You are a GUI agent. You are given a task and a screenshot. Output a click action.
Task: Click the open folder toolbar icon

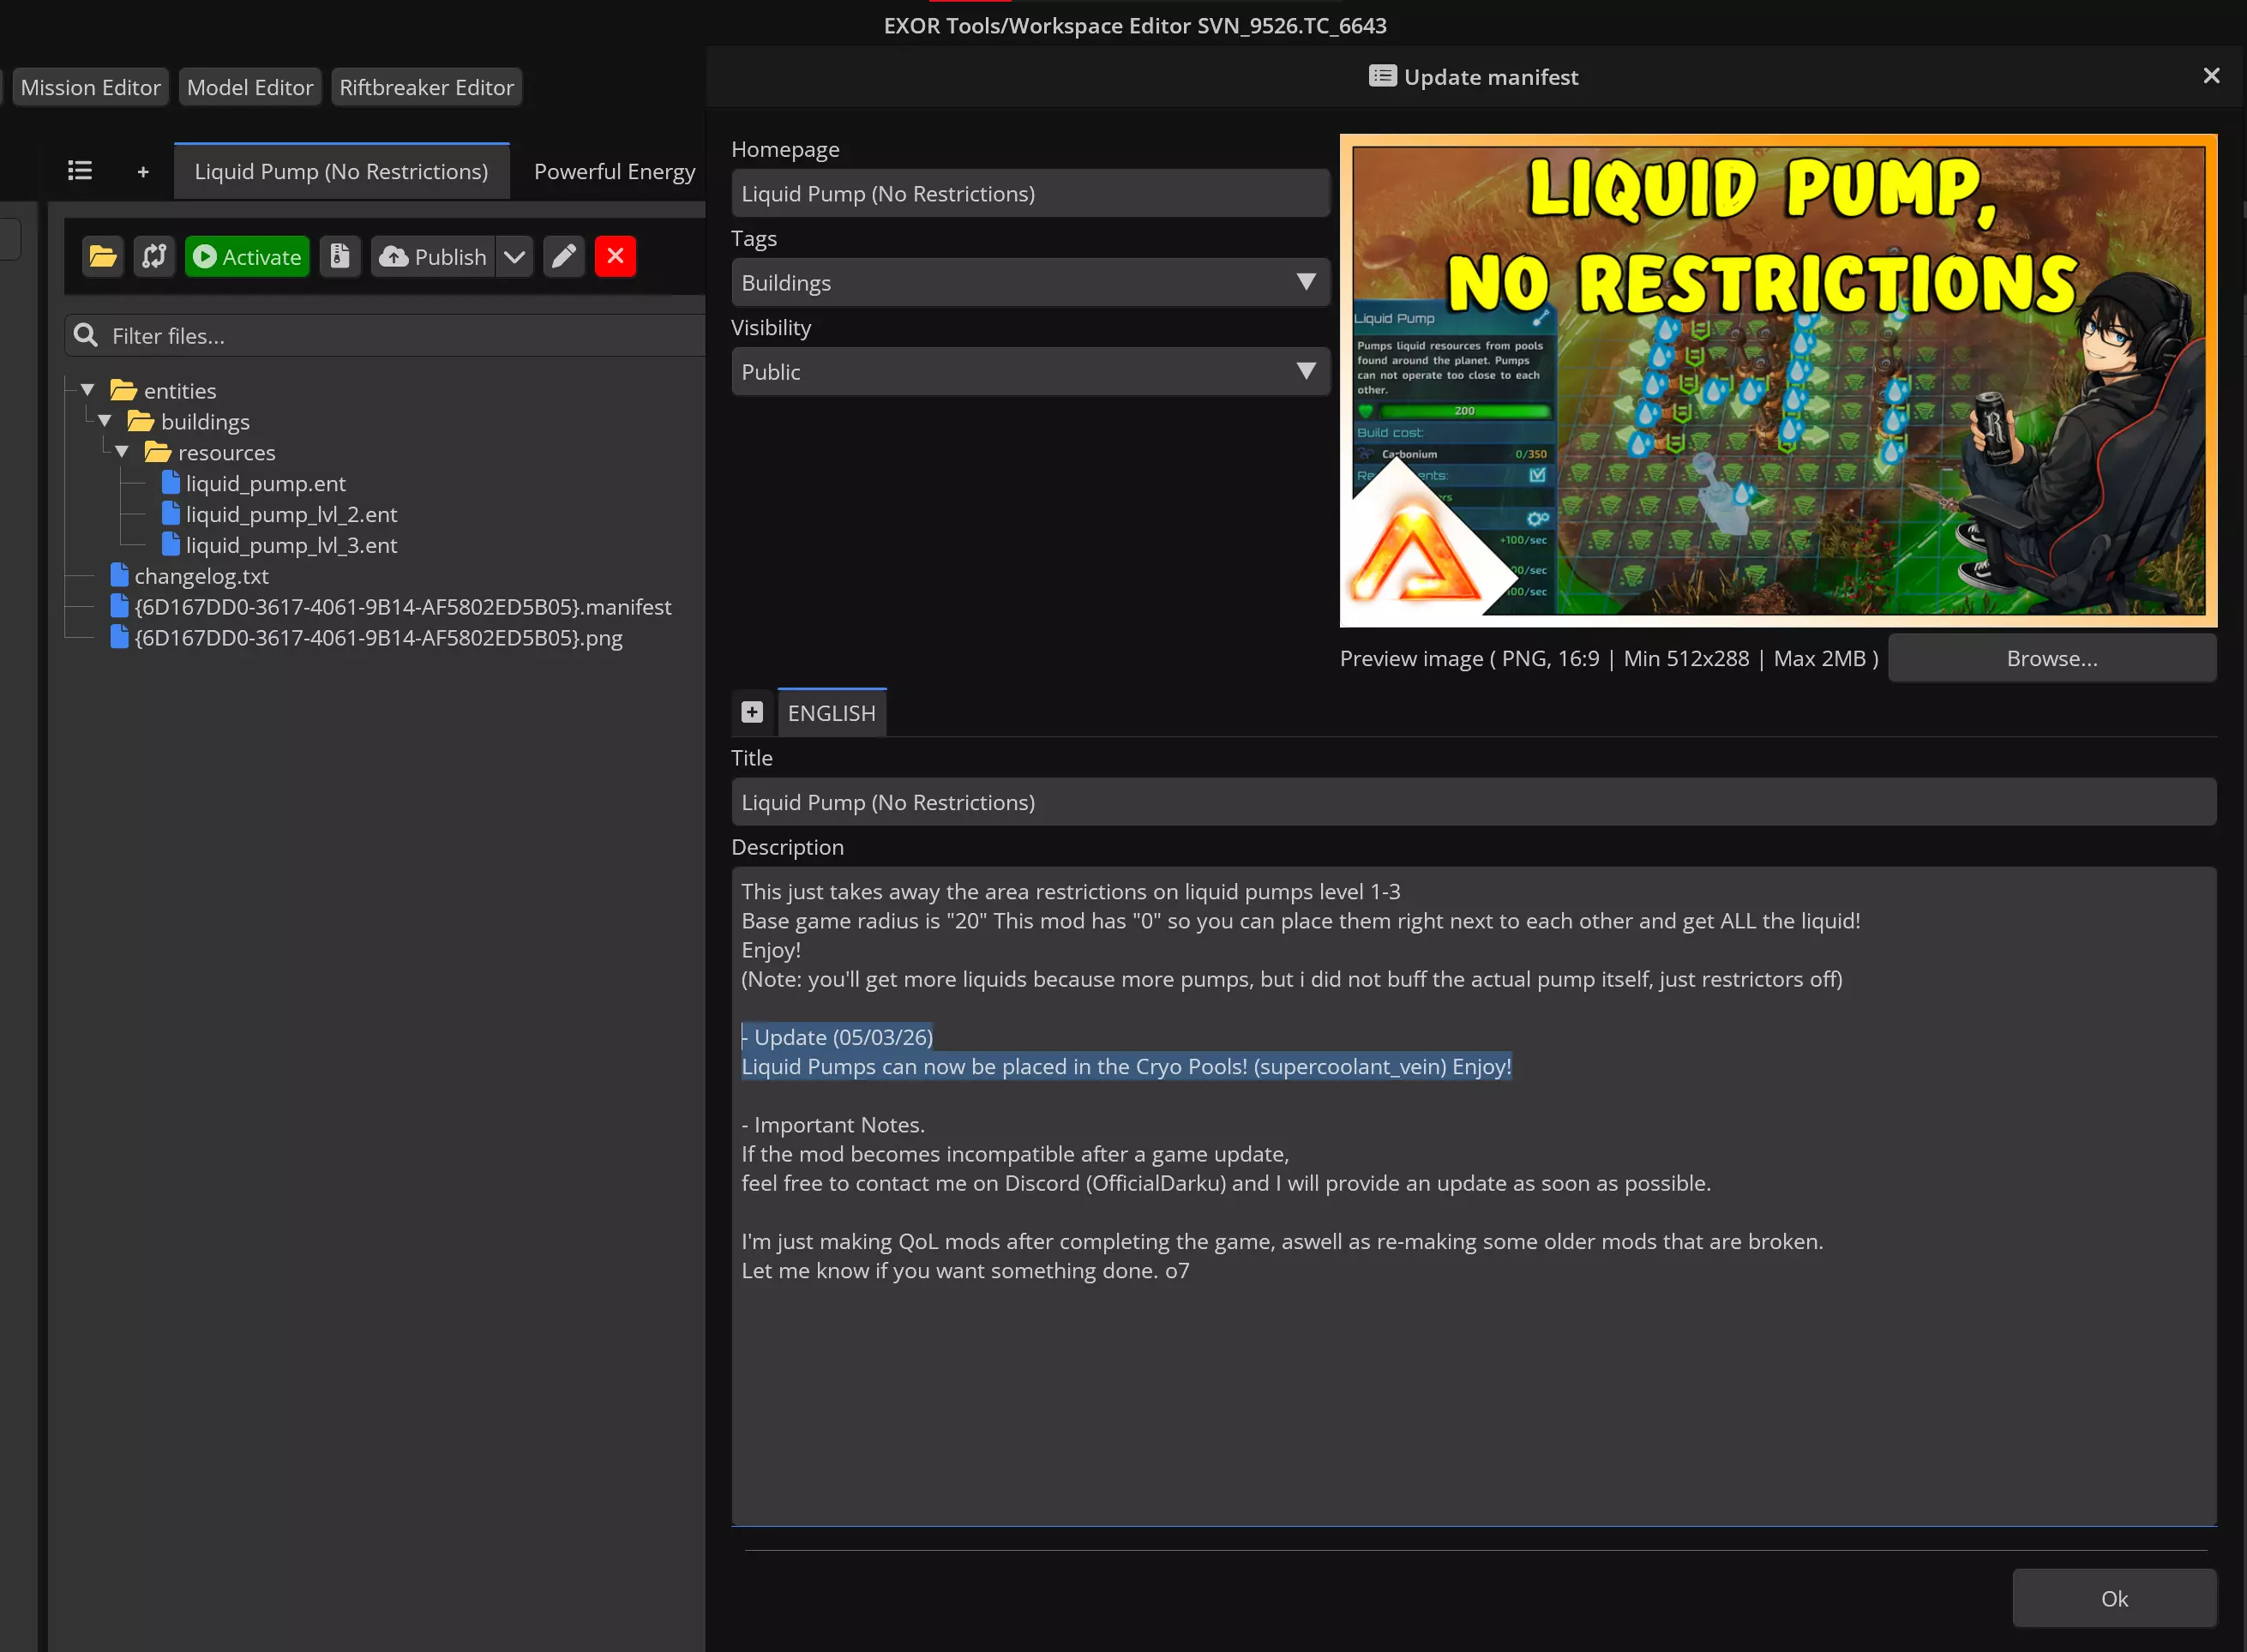[x=102, y=257]
